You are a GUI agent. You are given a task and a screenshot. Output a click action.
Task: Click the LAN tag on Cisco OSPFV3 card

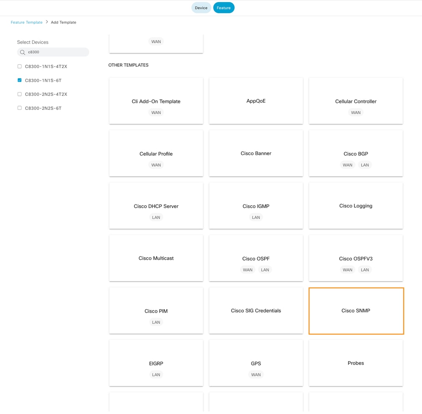click(365, 270)
